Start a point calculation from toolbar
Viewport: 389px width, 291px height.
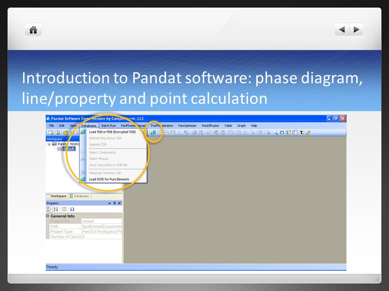[x=160, y=133]
